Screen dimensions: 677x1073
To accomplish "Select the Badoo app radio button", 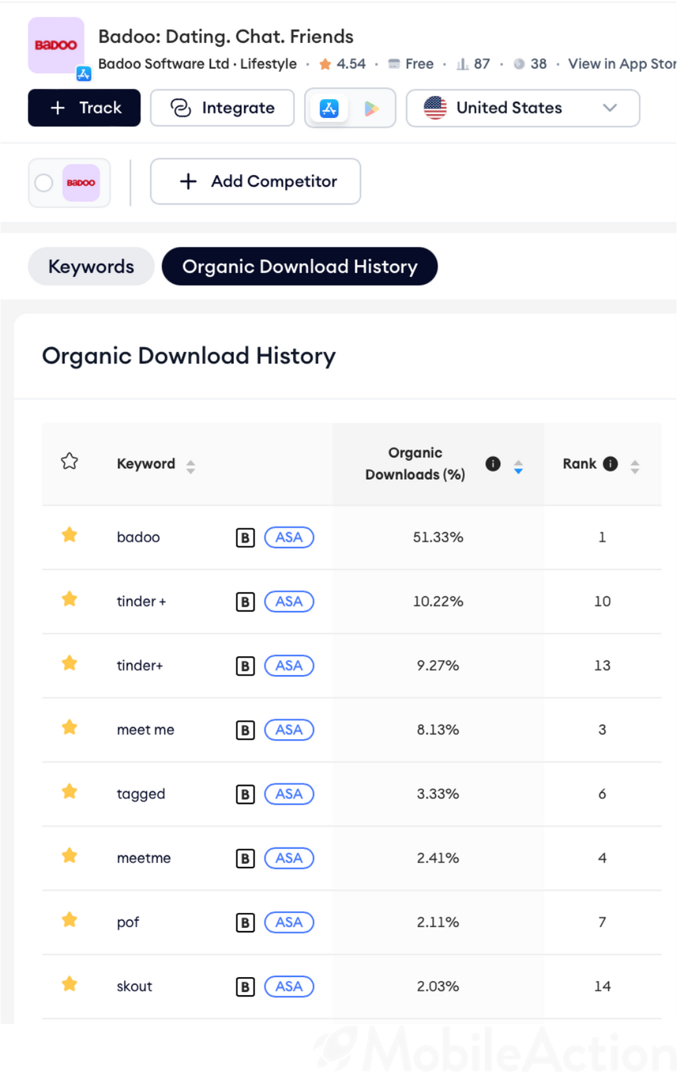I will (x=44, y=183).
